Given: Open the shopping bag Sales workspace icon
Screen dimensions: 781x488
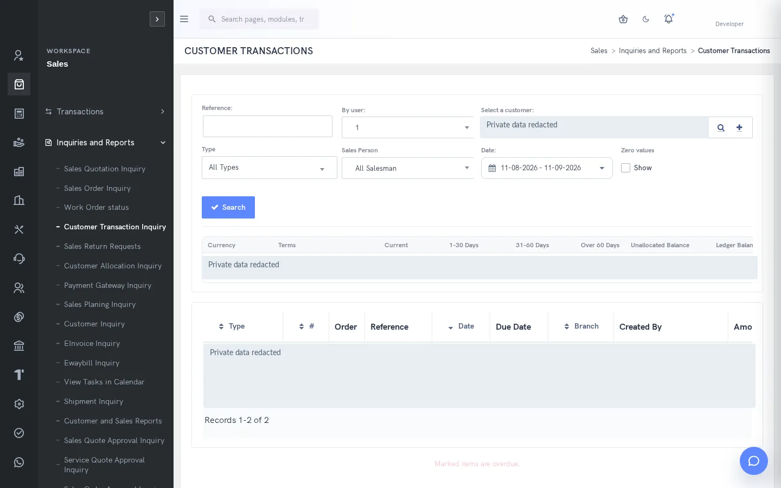Looking at the screenshot, I should (x=19, y=84).
